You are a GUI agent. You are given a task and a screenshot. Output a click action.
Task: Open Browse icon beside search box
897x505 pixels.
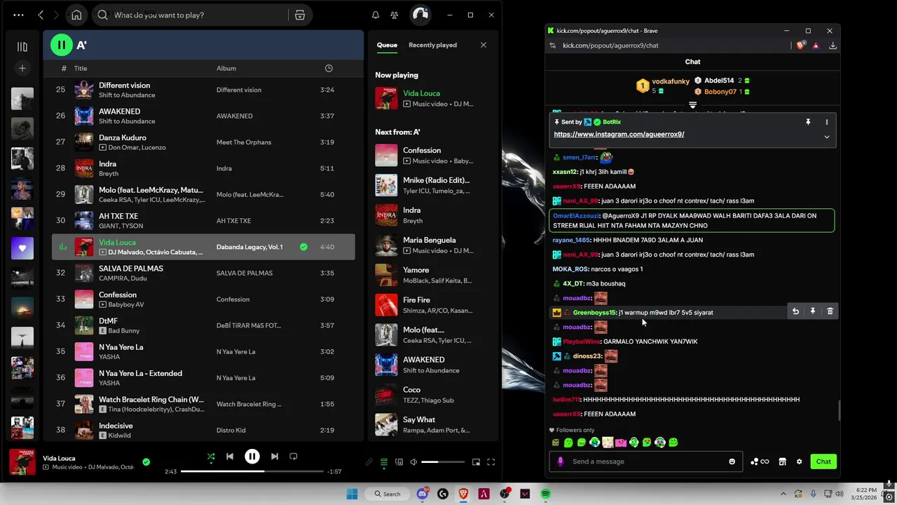[300, 15]
